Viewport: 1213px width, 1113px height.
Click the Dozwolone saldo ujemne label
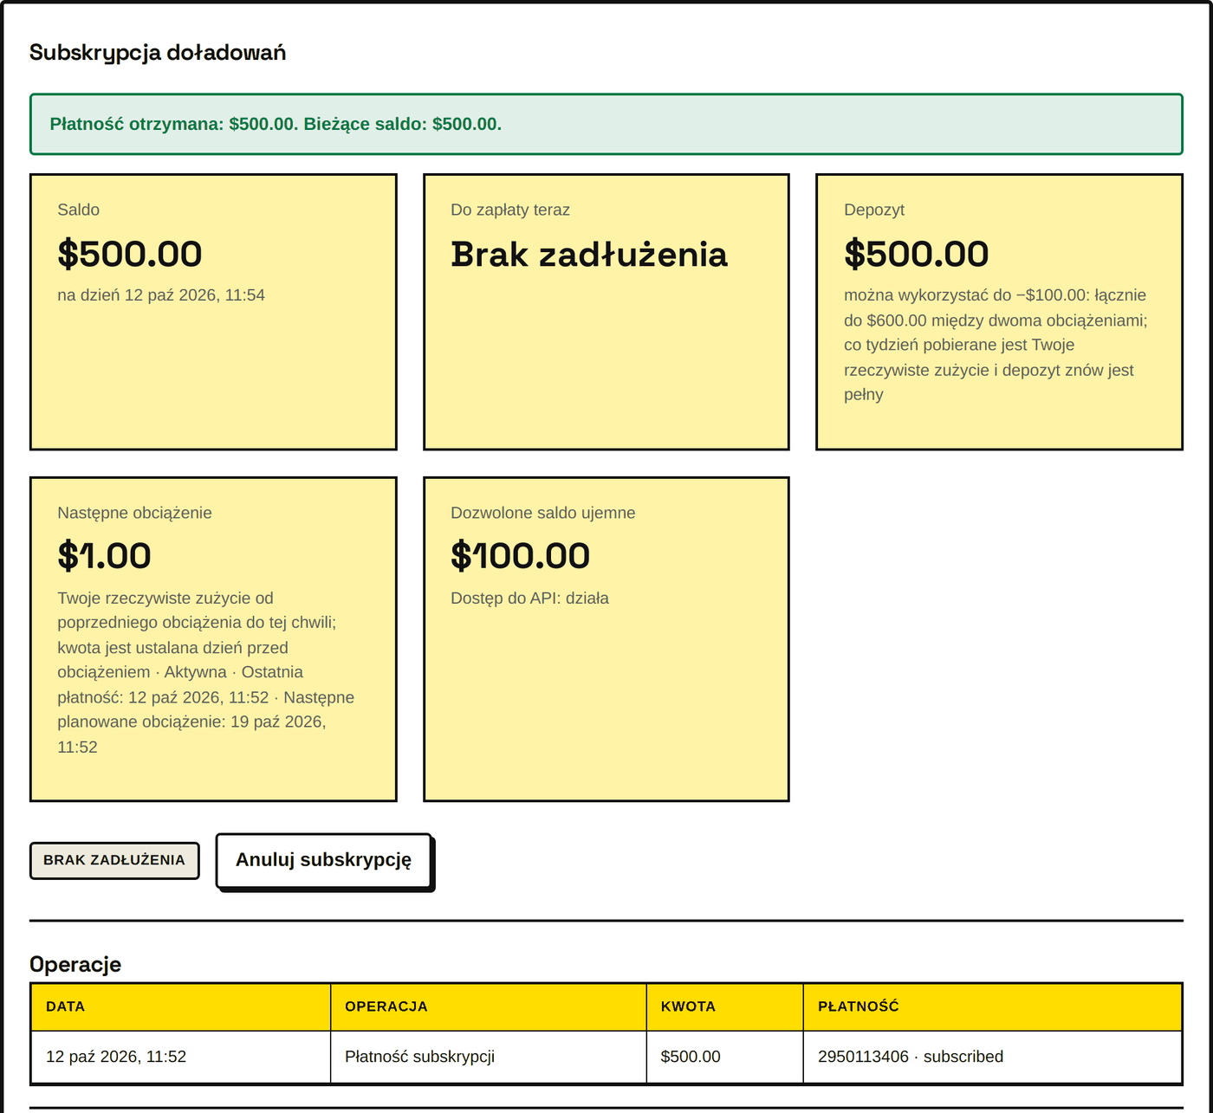(x=543, y=513)
